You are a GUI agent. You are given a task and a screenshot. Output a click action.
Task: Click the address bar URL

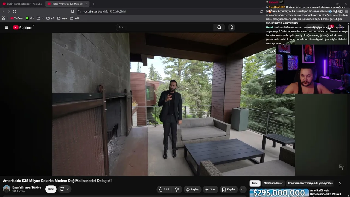[104, 11]
